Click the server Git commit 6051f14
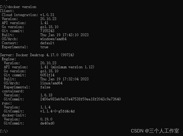Viewport: 183px width, 136px height. (47, 75)
